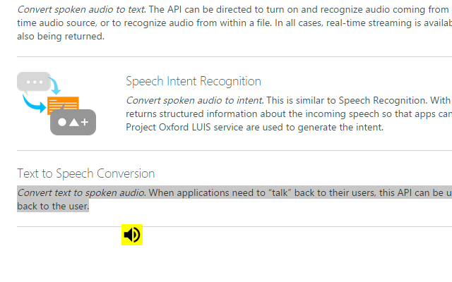Click 'returns structured information' paragraph line
This screenshot has height=282, width=452.
click(193, 114)
